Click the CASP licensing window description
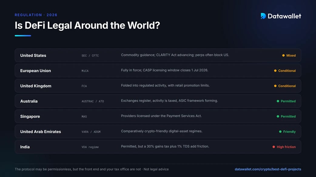Image resolution: width=316 pixels, height=177 pixels. click(x=164, y=70)
